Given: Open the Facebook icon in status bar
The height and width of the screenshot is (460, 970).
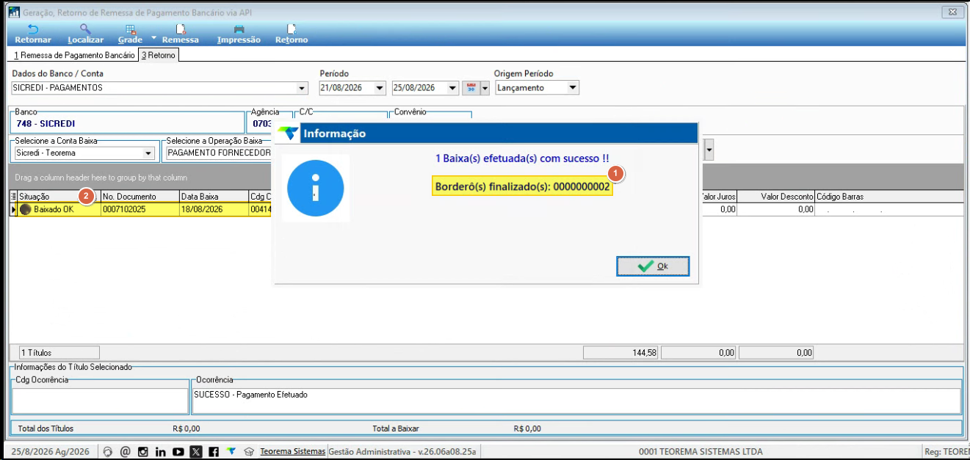Looking at the screenshot, I should tap(214, 452).
